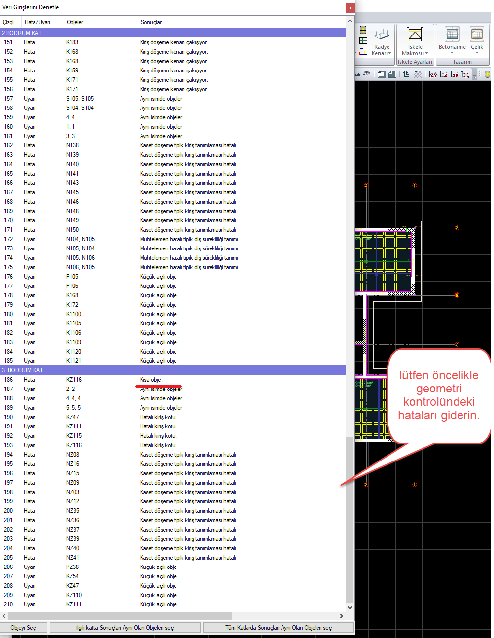Screen dimensions: 494x638
Task: Open the Betonarme dropdown arrow
Action: tap(452, 53)
